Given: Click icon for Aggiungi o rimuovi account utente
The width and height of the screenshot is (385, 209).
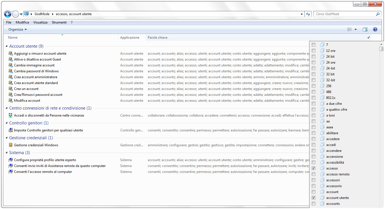Looking at the screenshot, I should [11, 54].
